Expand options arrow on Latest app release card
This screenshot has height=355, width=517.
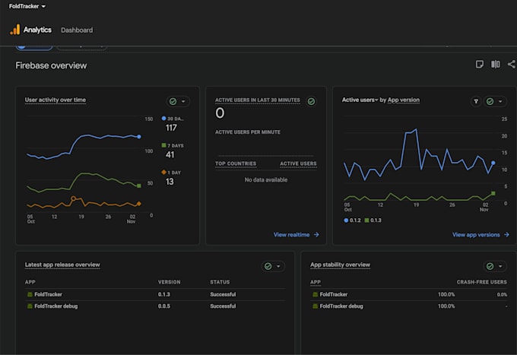pyautogui.click(x=278, y=266)
